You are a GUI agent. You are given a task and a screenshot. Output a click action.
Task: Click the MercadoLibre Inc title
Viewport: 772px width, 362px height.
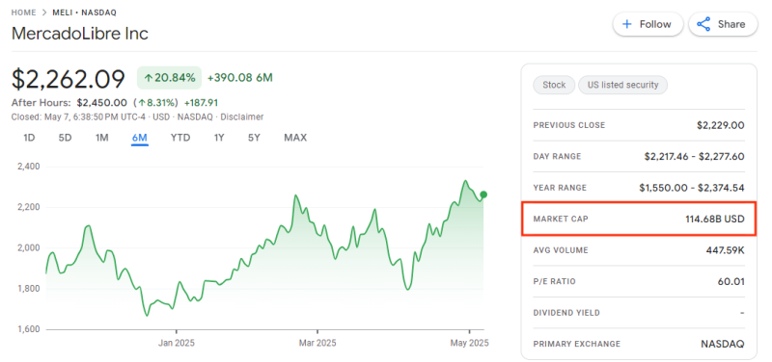pos(80,34)
